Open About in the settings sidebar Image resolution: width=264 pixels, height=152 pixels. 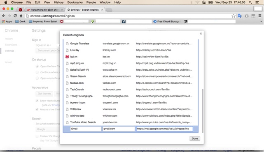point(8,62)
